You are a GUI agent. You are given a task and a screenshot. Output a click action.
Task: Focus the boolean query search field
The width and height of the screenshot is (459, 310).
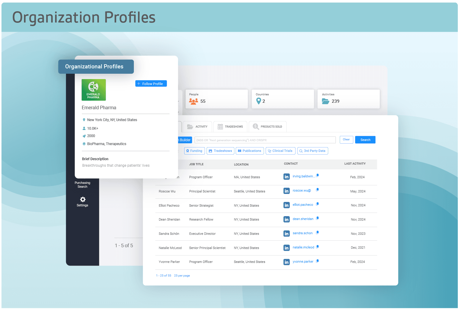265,140
